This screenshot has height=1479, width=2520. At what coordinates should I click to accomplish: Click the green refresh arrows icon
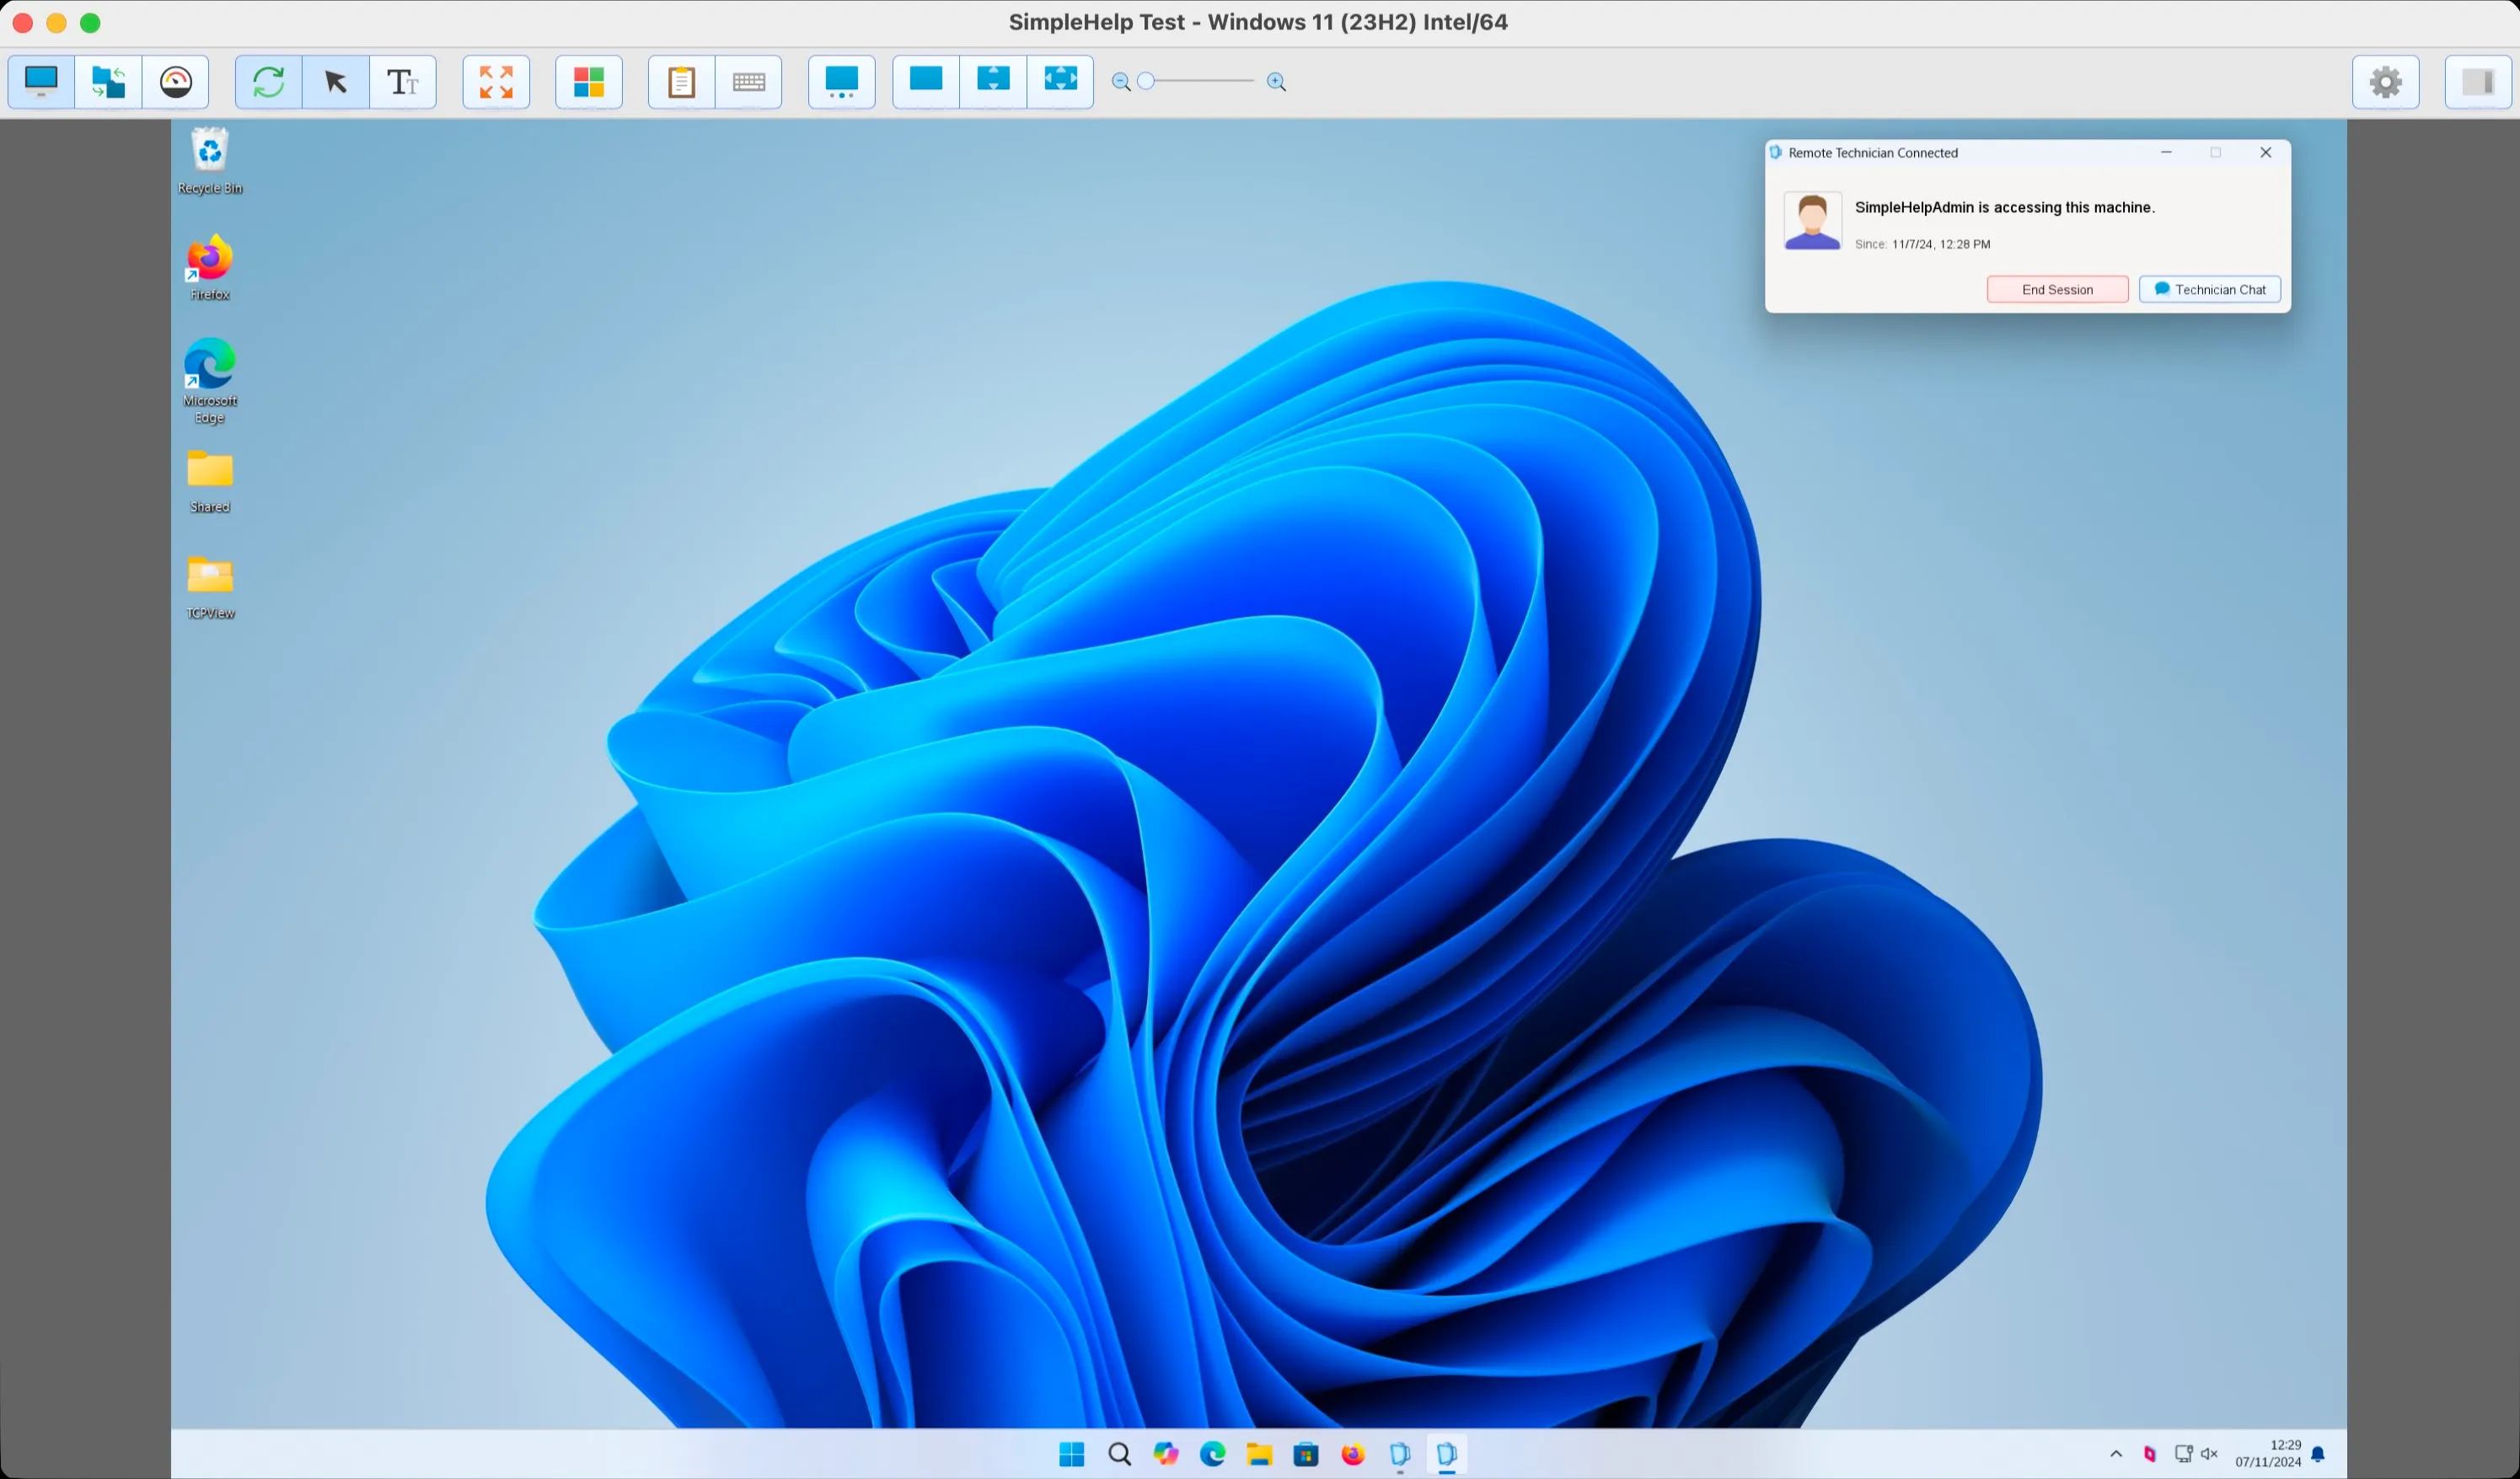coord(268,82)
